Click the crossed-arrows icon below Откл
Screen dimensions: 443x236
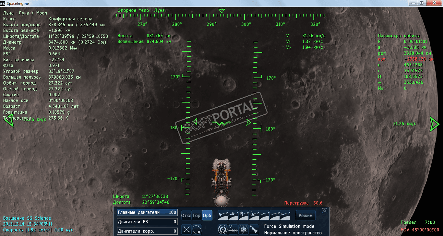click(x=186, y=230)
